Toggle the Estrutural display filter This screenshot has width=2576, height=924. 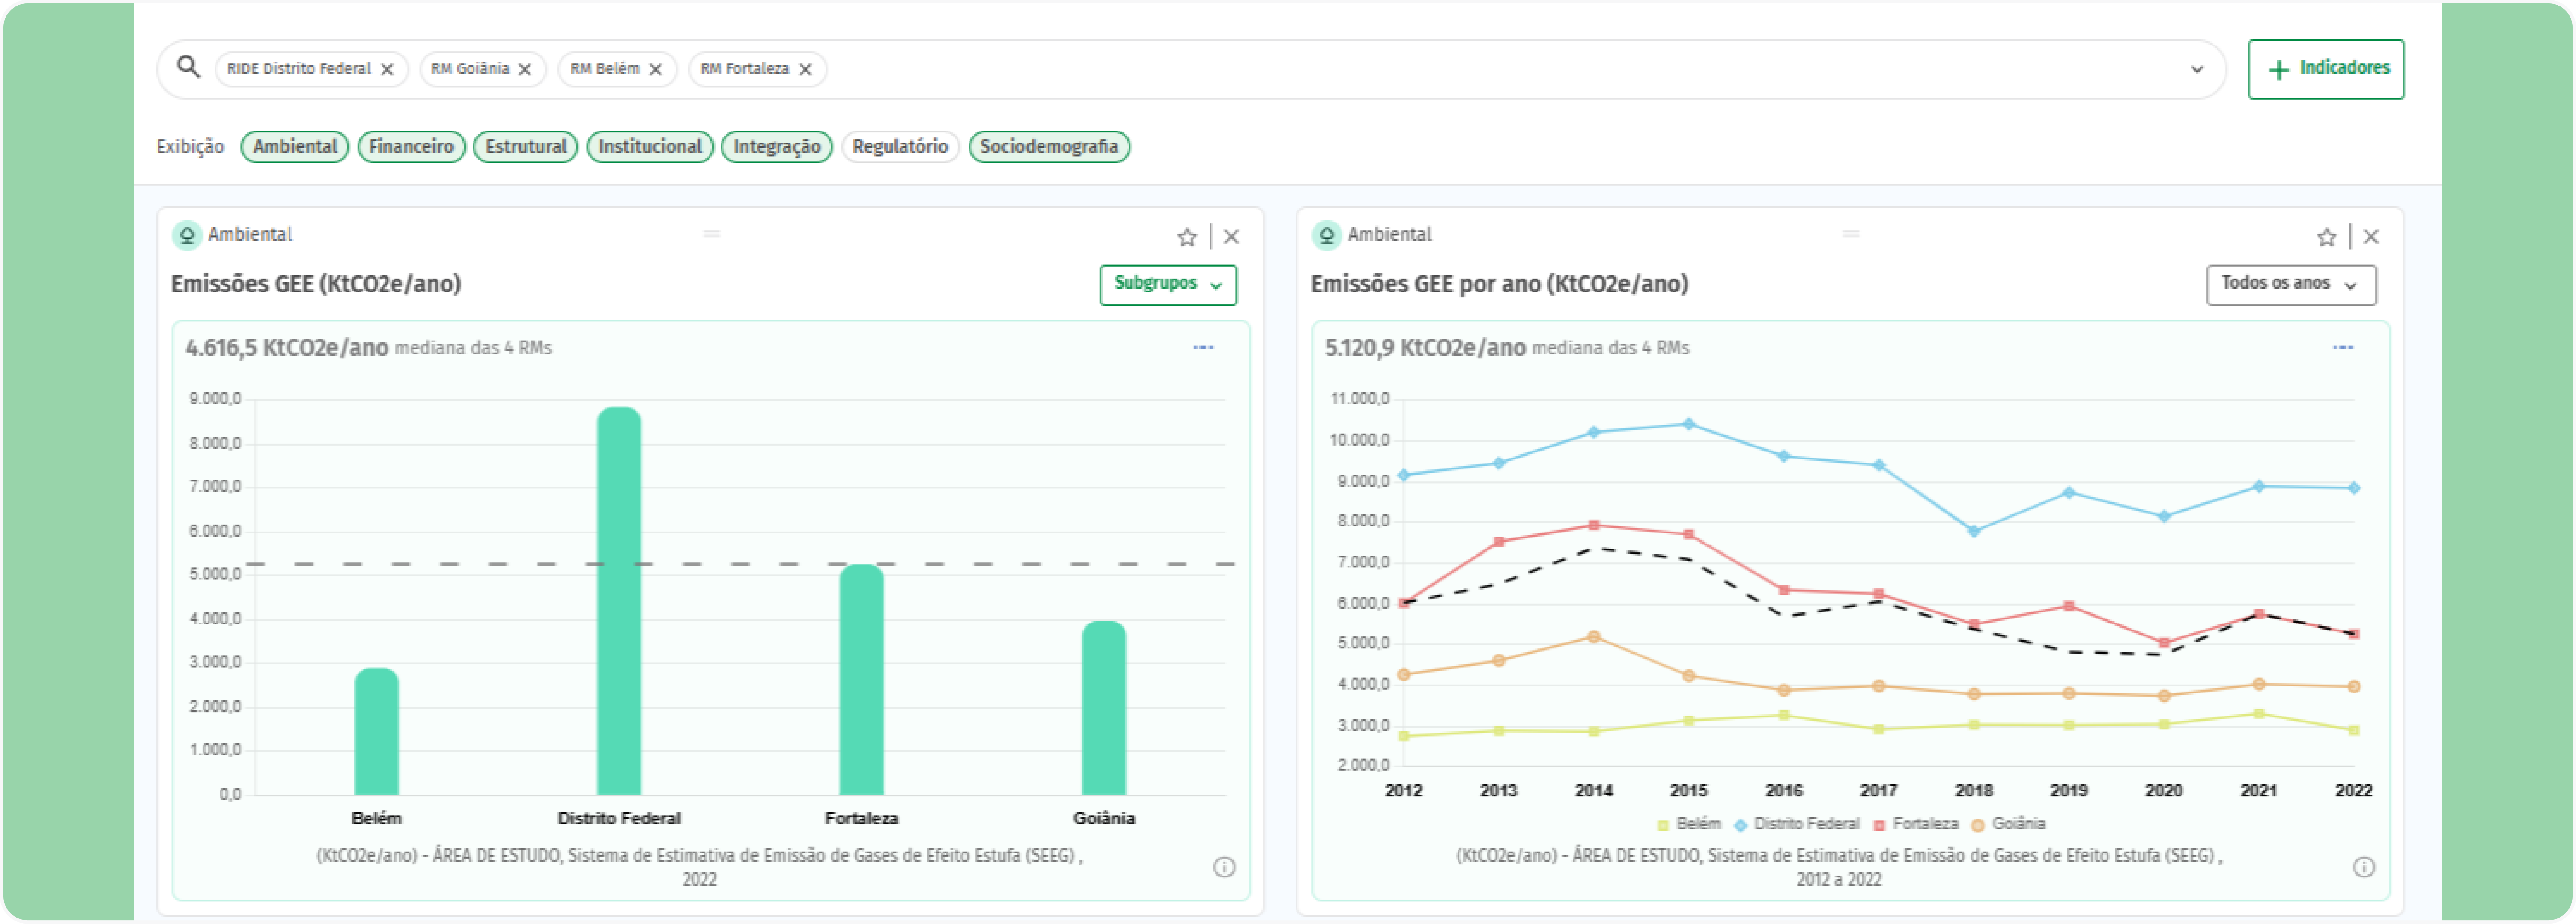tap(526, 147)
